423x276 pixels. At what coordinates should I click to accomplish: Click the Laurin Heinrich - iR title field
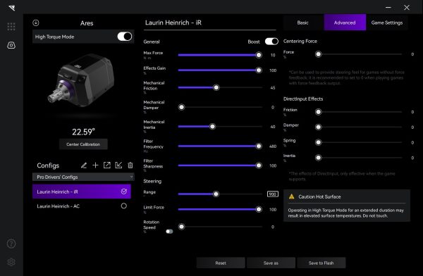210,23
